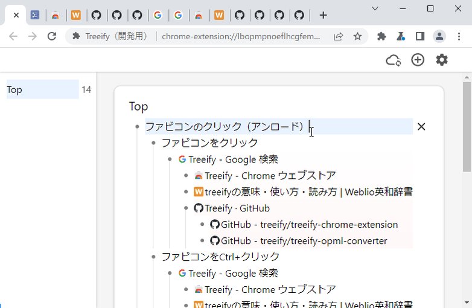
Task: Open the Extensions puzzle icon in toolbar
Action: (381, 36)
